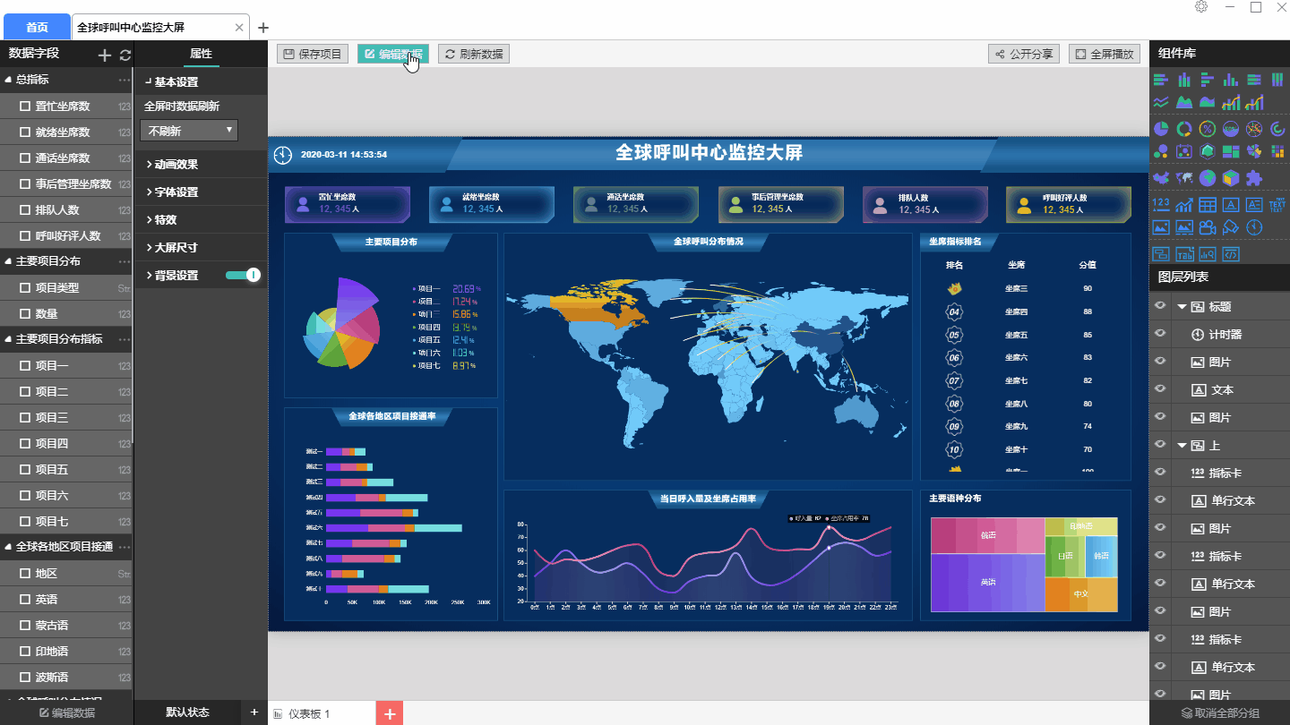This screenshot has width=1290, height=725.
Task: Add the 123 indicator card component
Action: [1161, 205]
